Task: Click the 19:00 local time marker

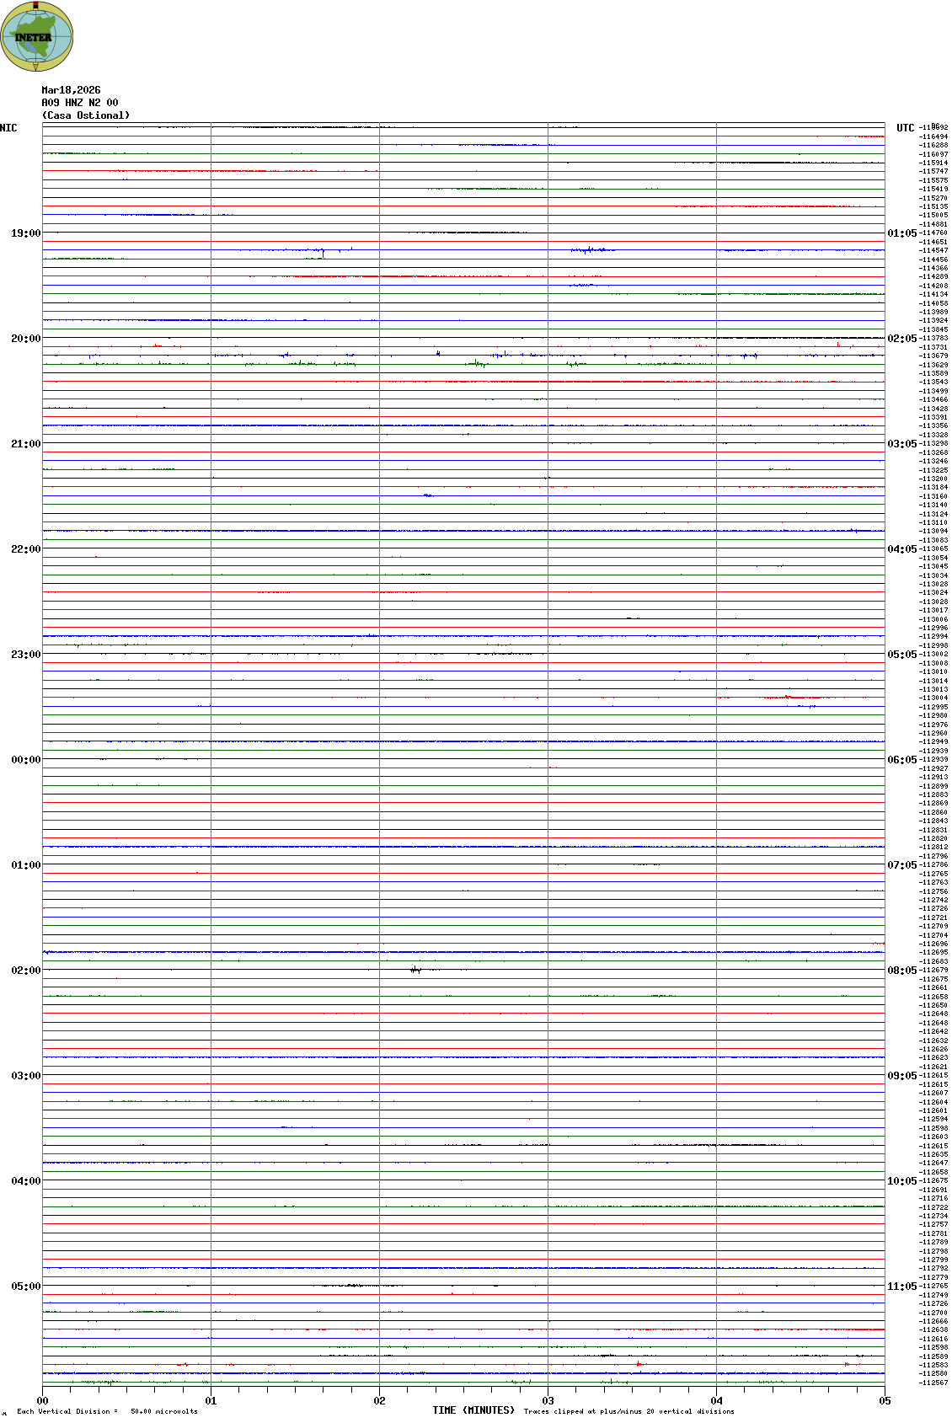Action: pos(25,233)
